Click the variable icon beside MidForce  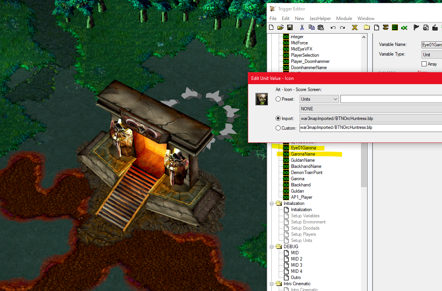286,43
